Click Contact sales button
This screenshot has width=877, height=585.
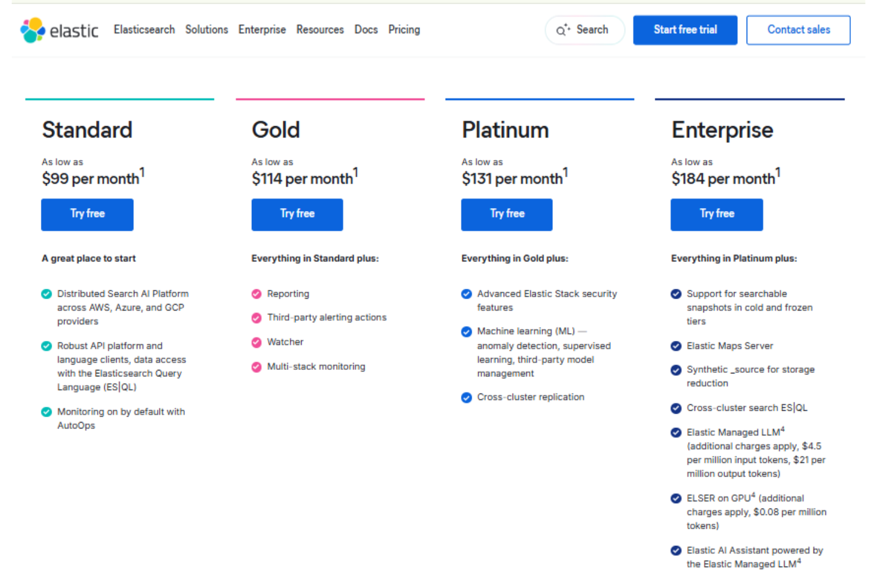click(x=798, y=30)
